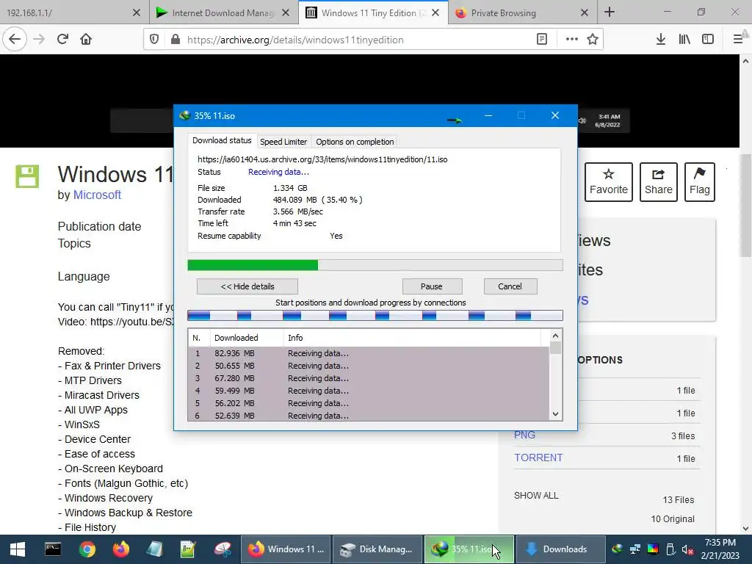Screen dimensions: 752x564
Task: Open the Microsoft author link
Action: click(97, 195)
